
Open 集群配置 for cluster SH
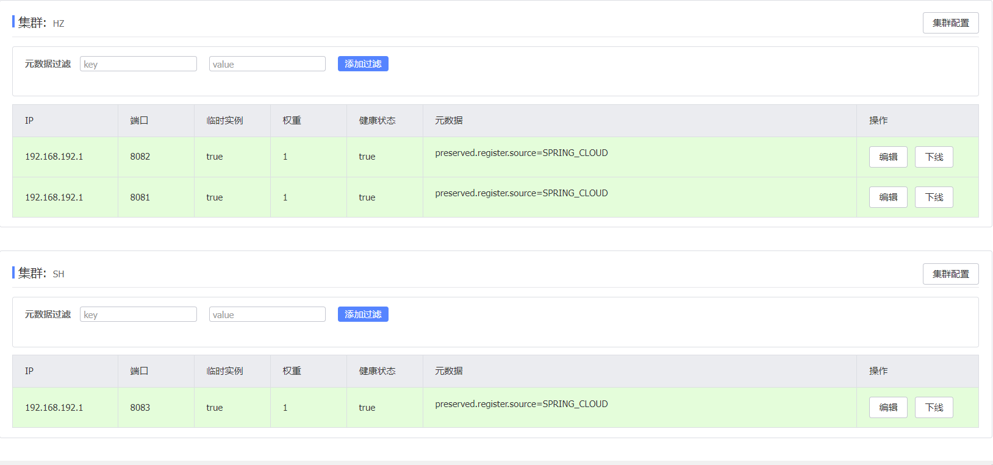click(x=950, y=274)
